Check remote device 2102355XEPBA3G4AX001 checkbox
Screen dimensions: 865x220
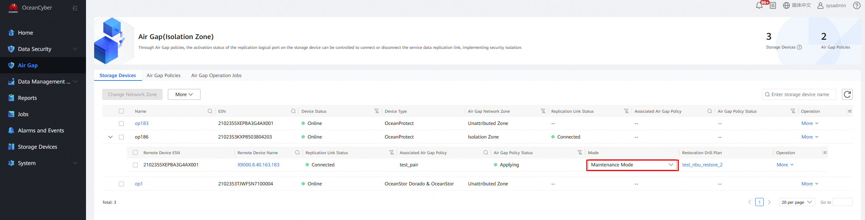click(x=135, y=165)
